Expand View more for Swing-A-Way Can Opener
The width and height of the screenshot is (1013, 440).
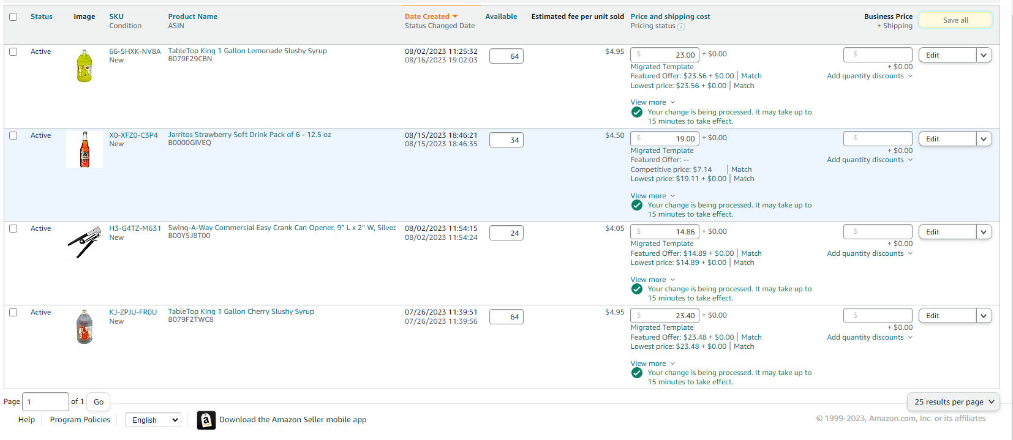(x=653, y=280)
